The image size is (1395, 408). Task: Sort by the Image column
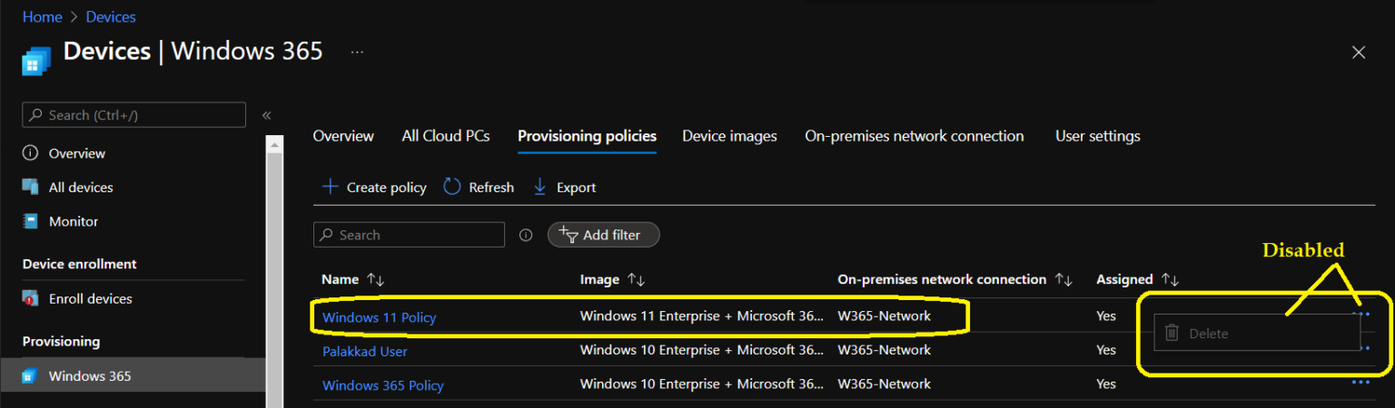click(613, 279)
